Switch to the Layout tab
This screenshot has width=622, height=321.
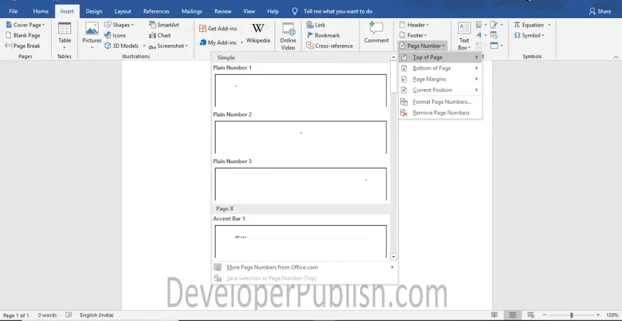click(123, 11)
